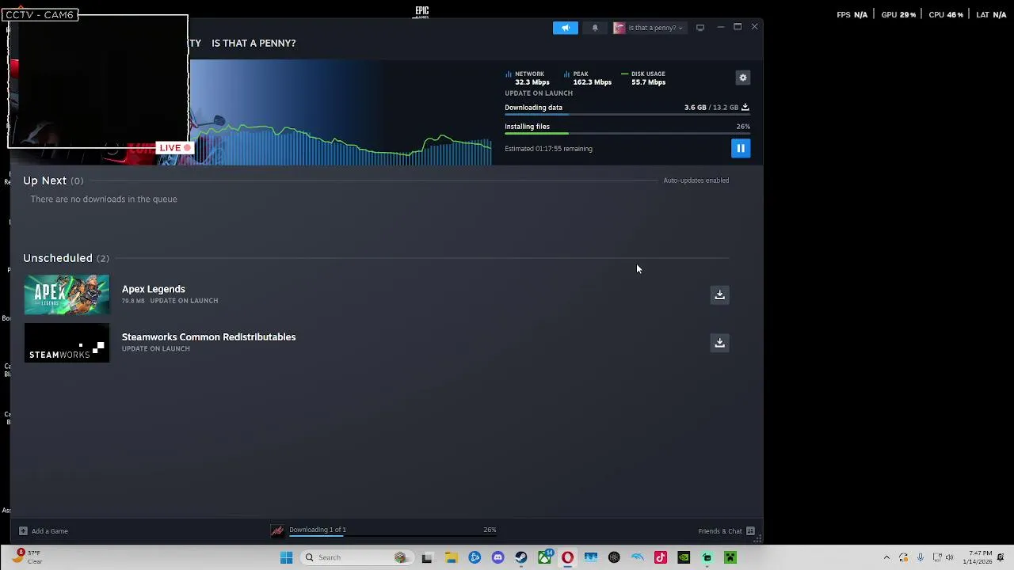Screen dimensions: 1014x570
Task: Open Task View on taskbar
Action: [427, 557]
